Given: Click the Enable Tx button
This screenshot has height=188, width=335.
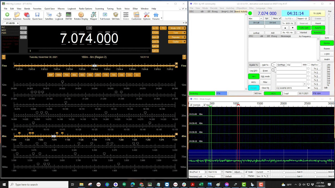Looking at the screenshot, I should (x=253, y=65).
